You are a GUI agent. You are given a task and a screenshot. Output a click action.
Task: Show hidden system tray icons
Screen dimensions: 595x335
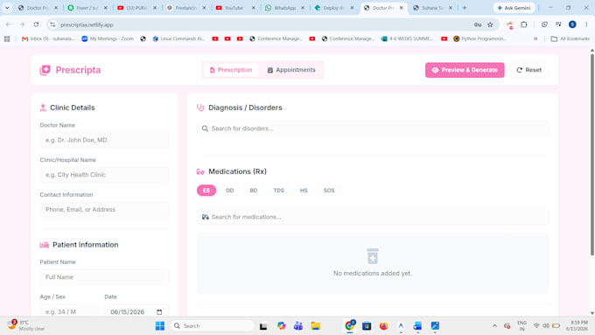pos(494,326)
